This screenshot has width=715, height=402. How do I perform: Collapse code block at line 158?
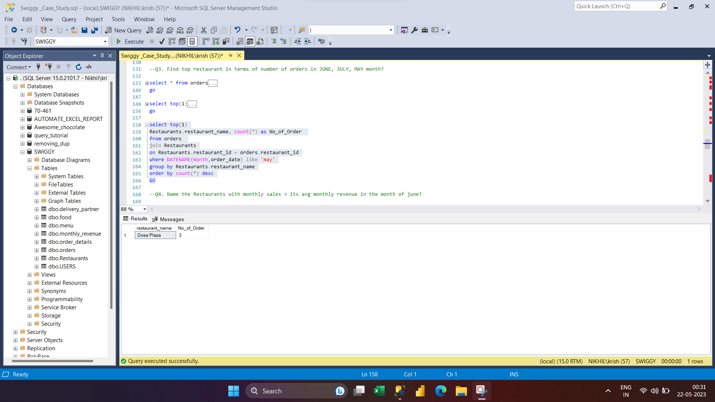click(x=147, y=125)
